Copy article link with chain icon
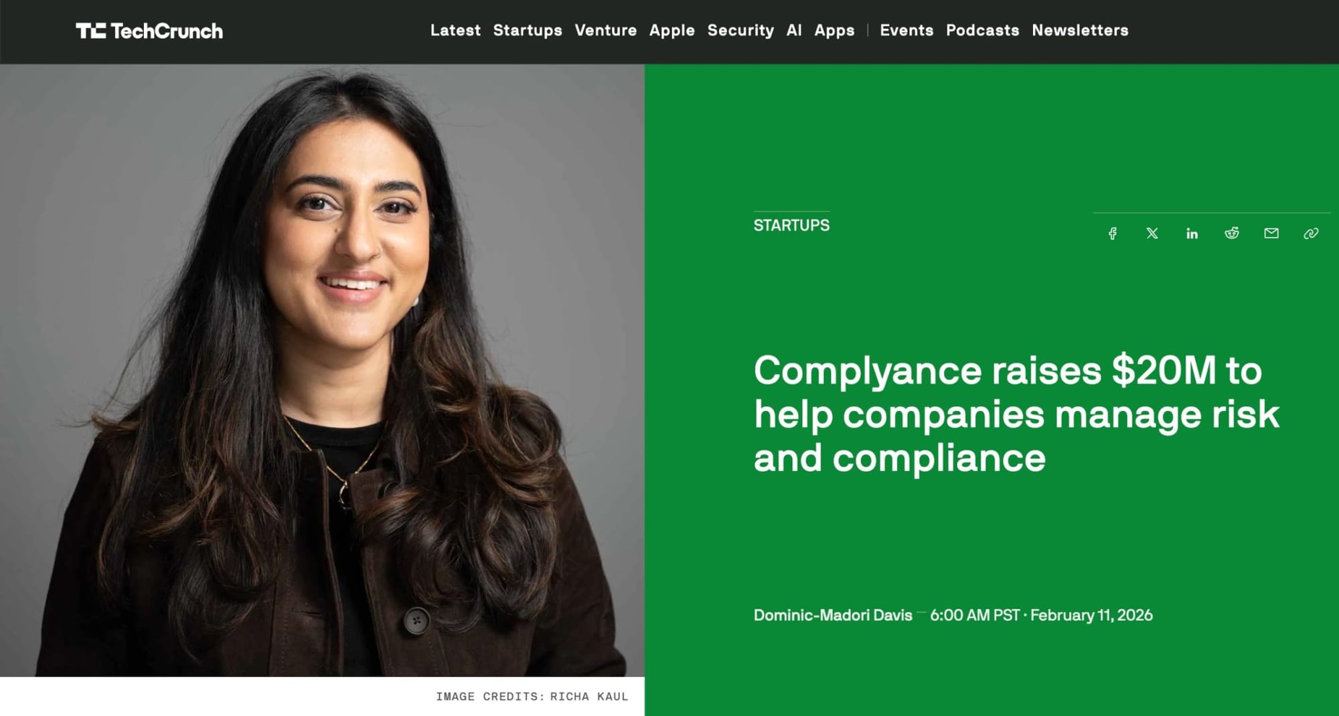This screenshot has height=716, width=1339. click(1311, 234)
